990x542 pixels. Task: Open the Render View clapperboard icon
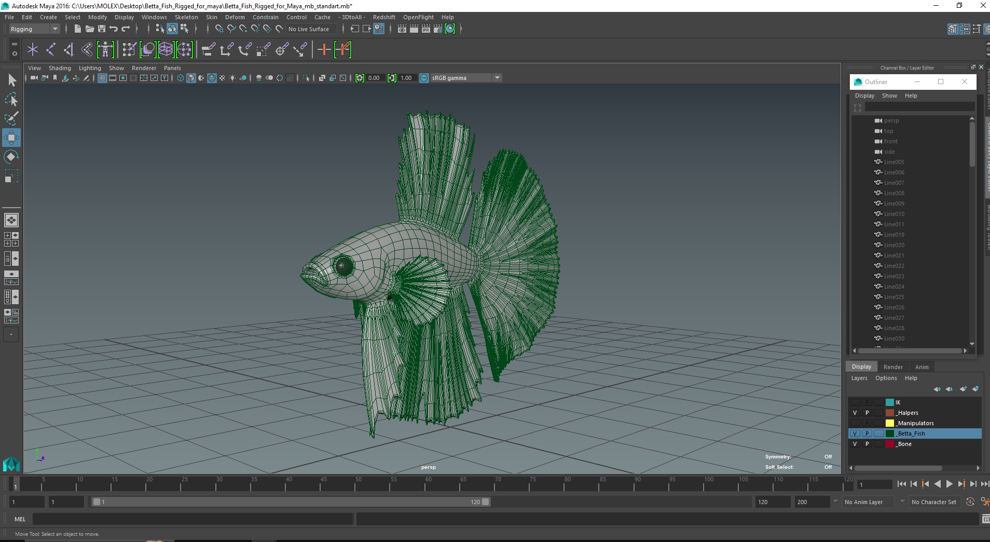(x=402, y=29)
